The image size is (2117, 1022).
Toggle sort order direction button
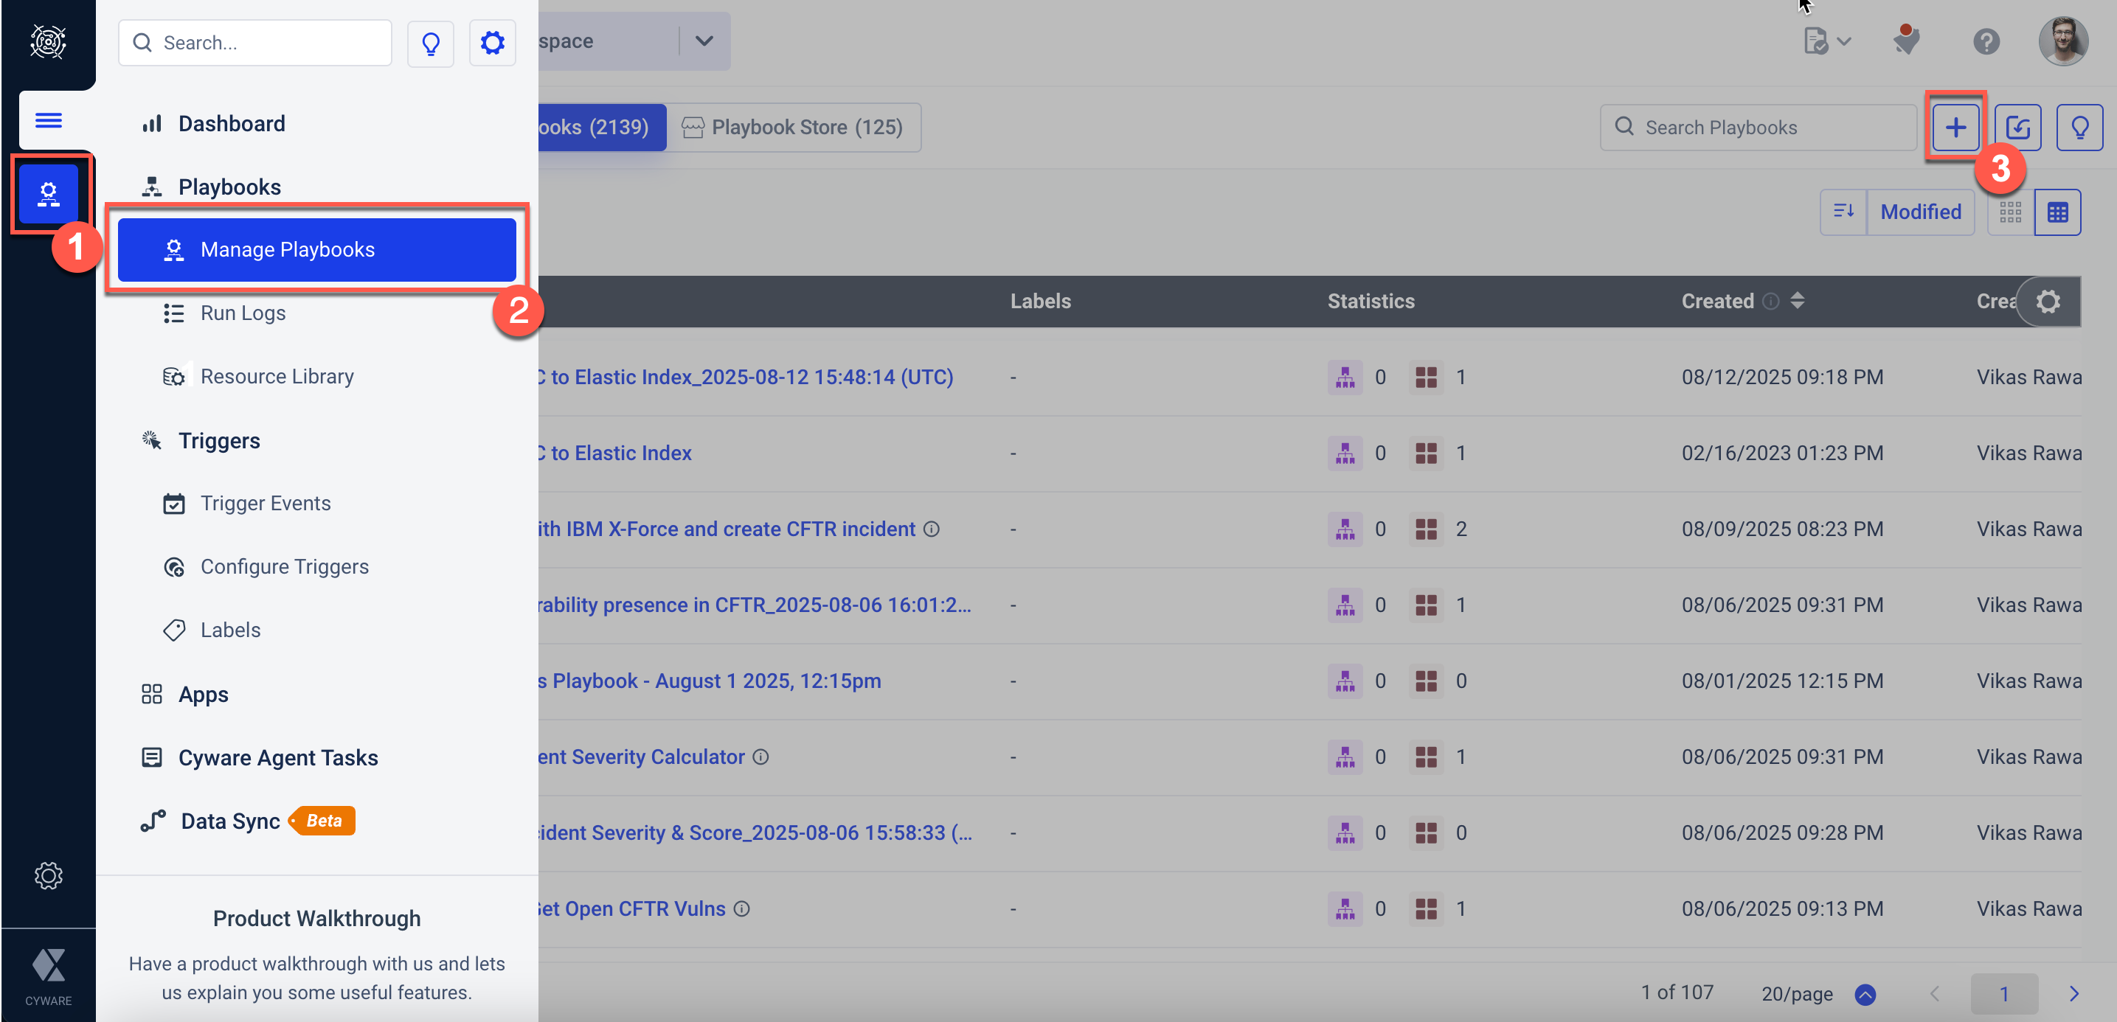[1843, 212]
